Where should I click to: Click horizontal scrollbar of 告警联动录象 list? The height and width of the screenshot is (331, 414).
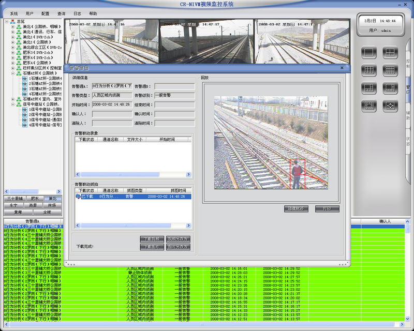133,174
